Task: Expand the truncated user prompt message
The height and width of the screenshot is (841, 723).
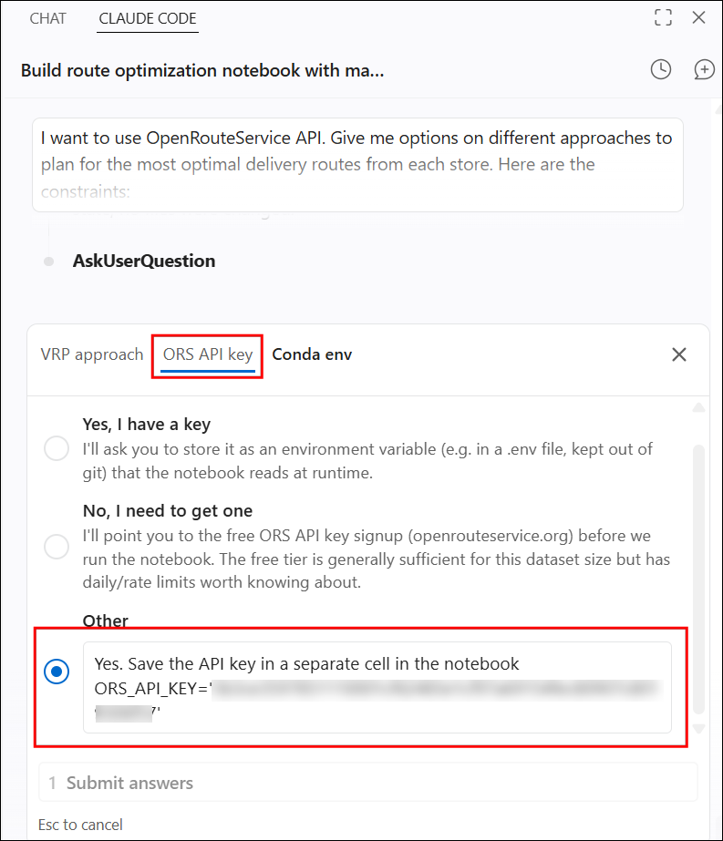Action: click(x=357, y=165)
